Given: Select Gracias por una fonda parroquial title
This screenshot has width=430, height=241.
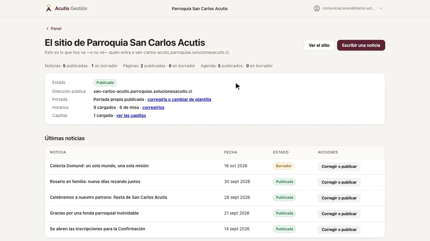Looking at the screenshot, I should 94,213.
